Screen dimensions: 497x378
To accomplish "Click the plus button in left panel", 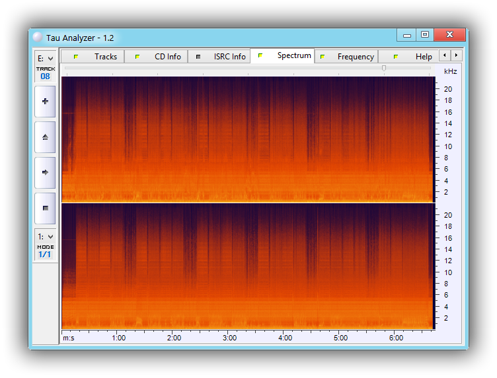I will (45, 102).
